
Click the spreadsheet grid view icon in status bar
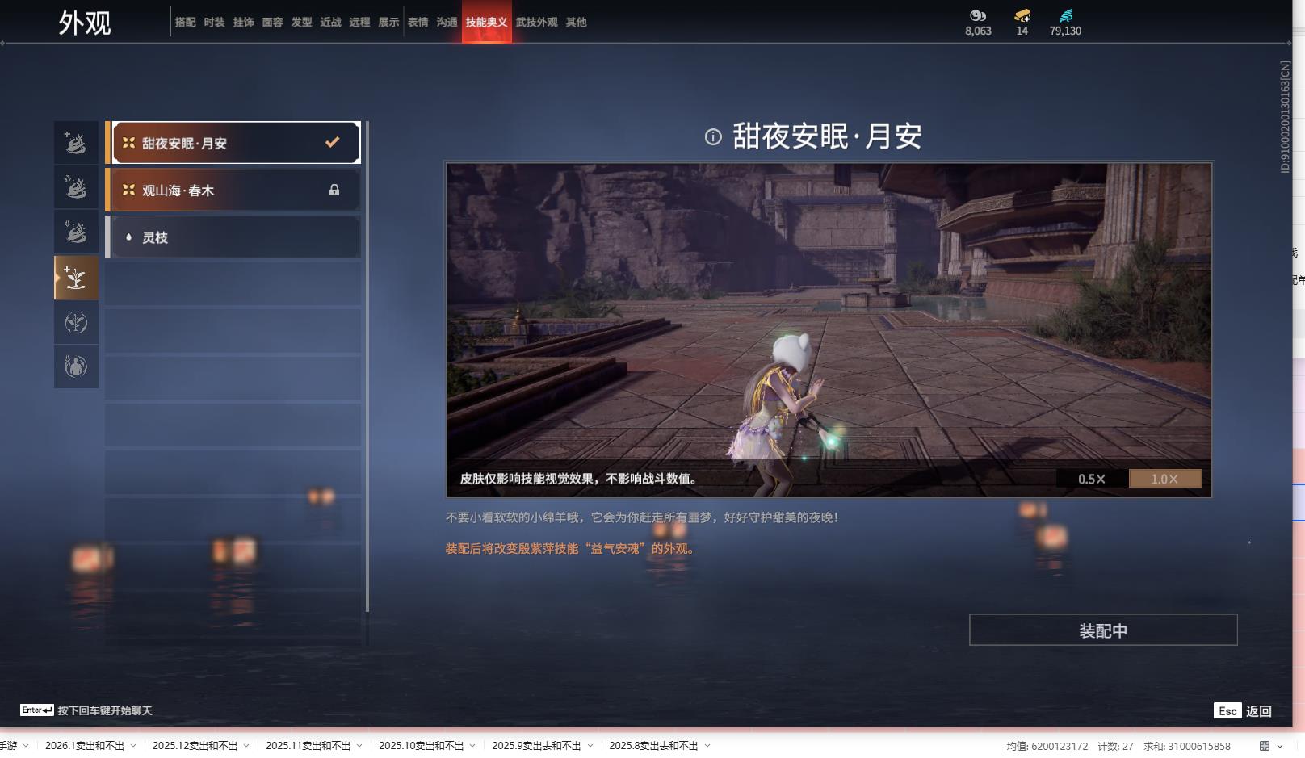point(1265,746)
